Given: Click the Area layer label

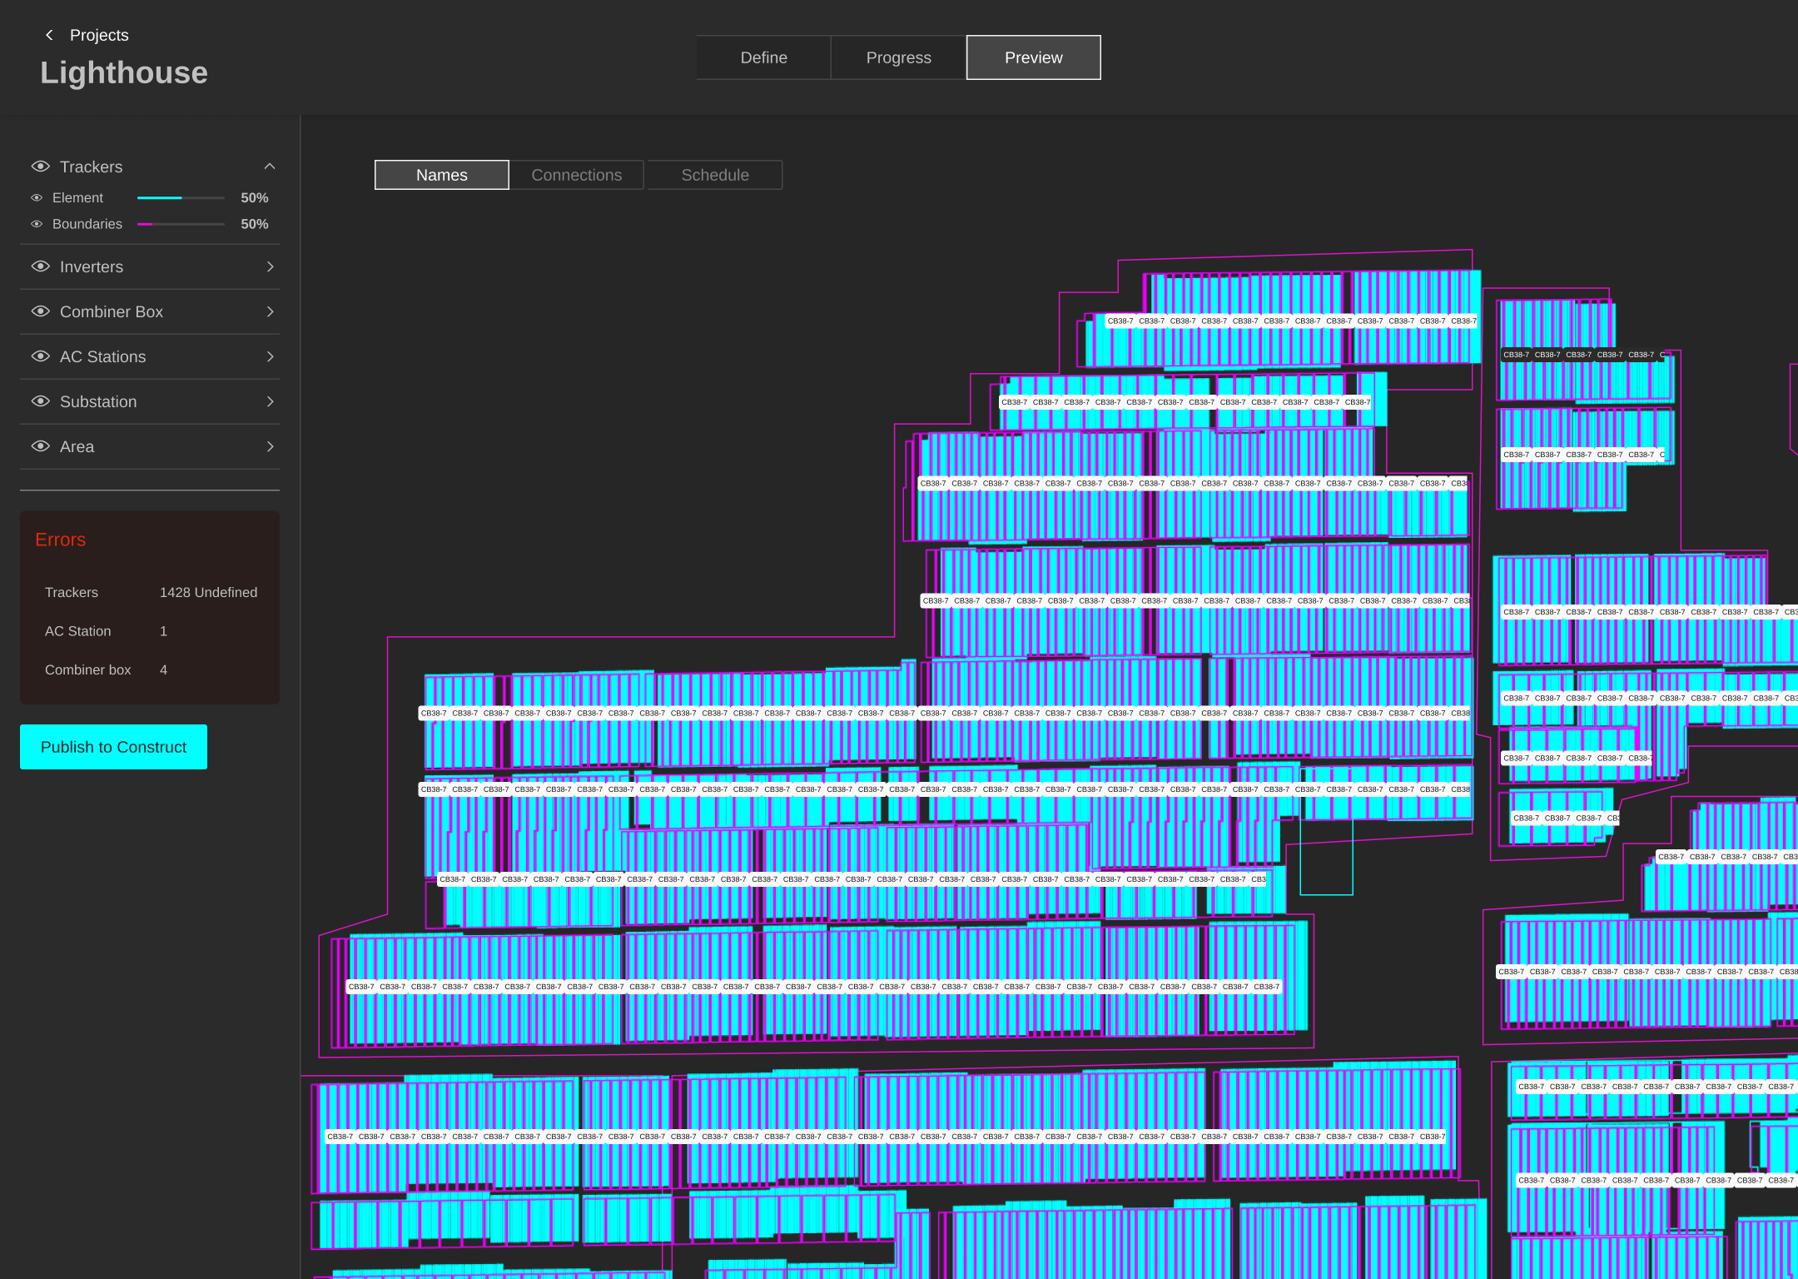Looking at the screenshot, I should pyautogui.click(x=77, y=446).
